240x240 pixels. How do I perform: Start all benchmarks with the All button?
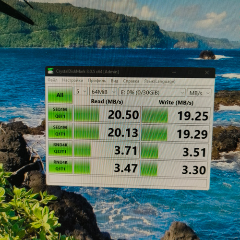pos(60,95)
